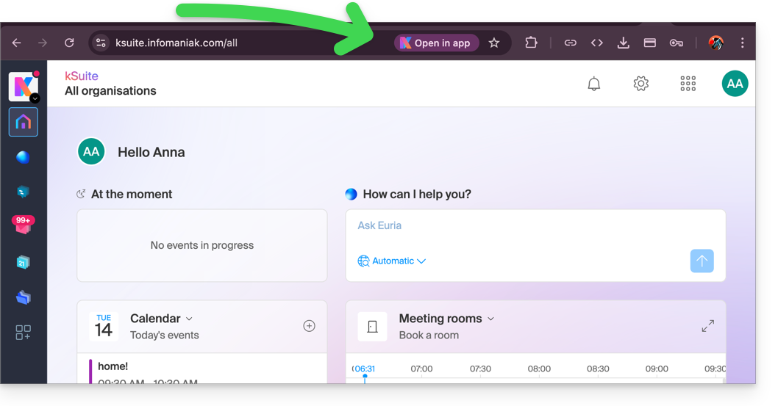Open the Euria blue sphere icon in sidebar

click(x=23, y=157)
